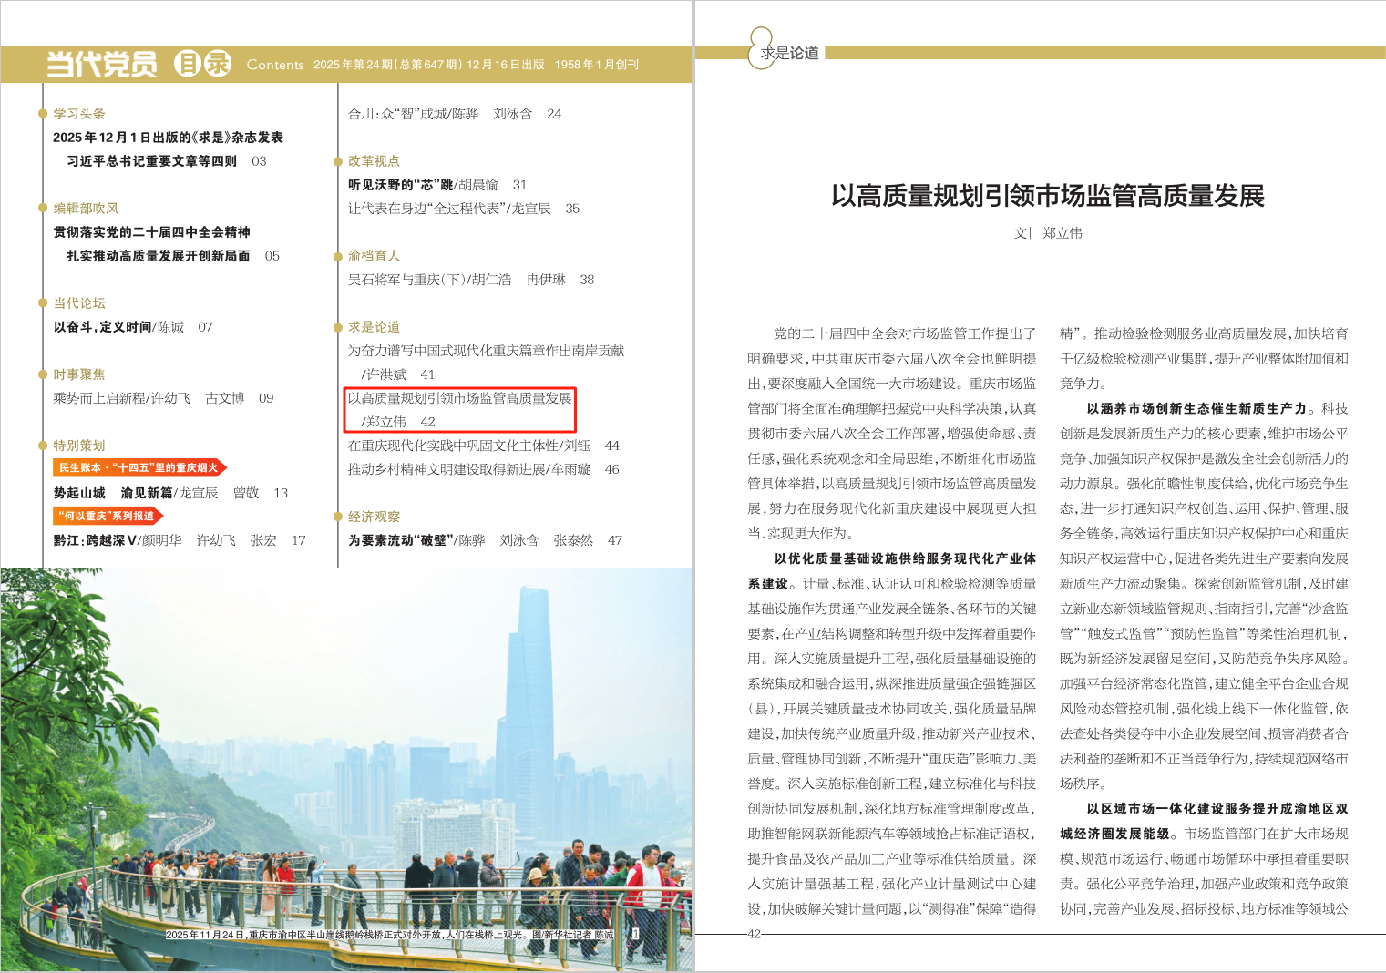Click the author byline 文| 郑立伟
The height and width of the screenshot is (973, 1386).
click(x=1047, y=233)
